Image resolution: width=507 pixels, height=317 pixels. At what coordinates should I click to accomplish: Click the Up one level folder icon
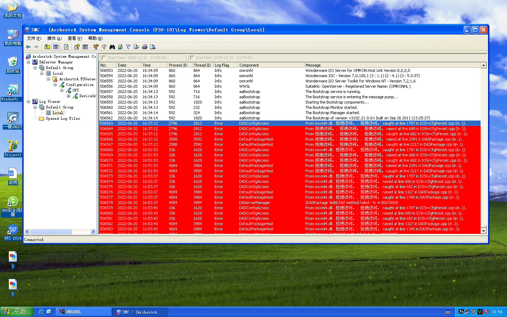[47, 47]
